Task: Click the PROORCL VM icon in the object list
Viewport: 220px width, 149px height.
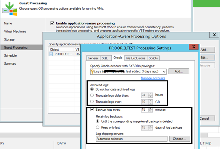Action: [x=51, y=54]
